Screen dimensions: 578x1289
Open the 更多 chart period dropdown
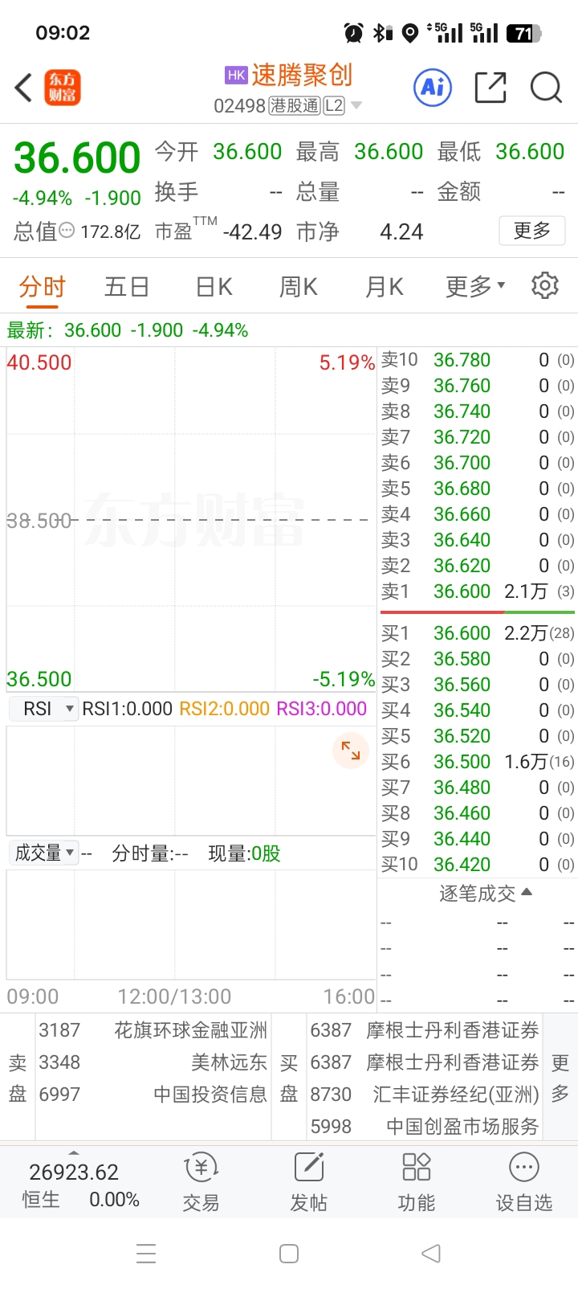[475, 286]
